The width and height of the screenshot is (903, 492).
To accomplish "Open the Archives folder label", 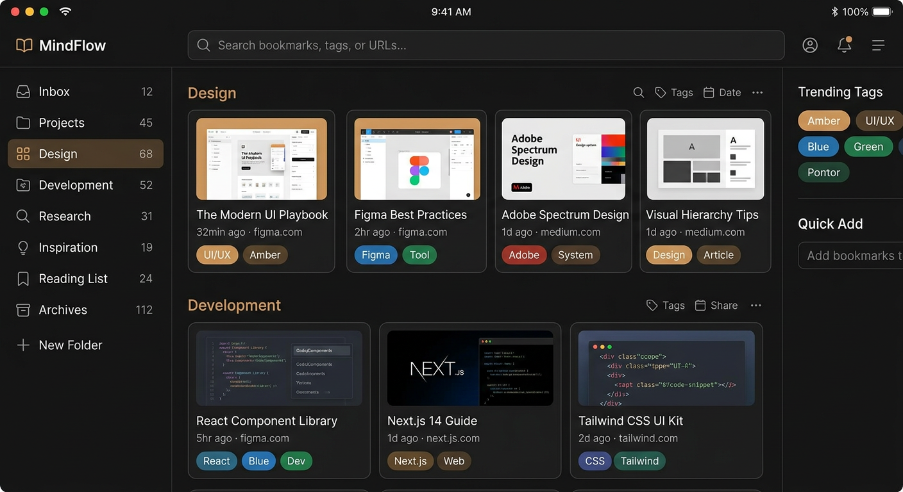I will coord(63,310).
